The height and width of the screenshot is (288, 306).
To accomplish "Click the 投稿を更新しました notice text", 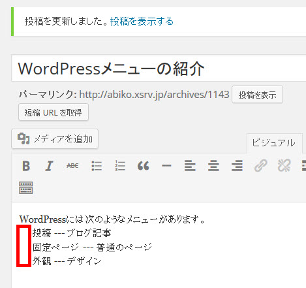I will click(66, 22).
